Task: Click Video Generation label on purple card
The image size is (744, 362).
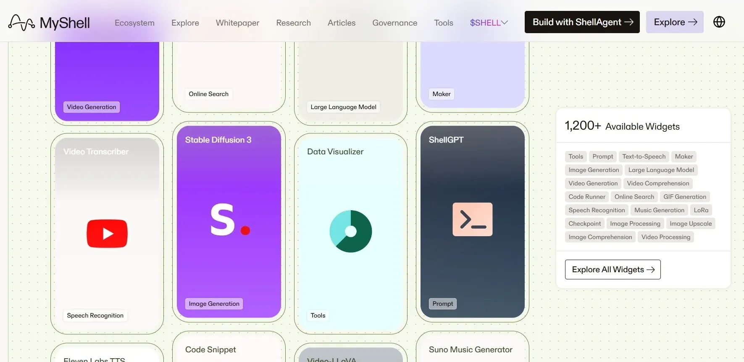Action: pyautogui.click(x=92, y=107)
